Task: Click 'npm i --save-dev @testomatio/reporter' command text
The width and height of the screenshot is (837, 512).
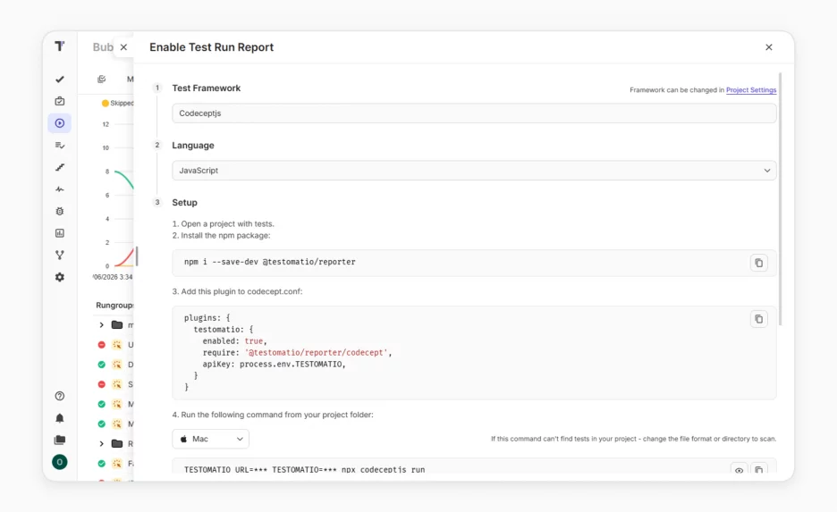Action: tap(269, 262)
